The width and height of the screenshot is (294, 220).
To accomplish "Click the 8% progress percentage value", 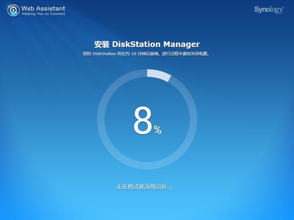I will click(x=147, y=120).
